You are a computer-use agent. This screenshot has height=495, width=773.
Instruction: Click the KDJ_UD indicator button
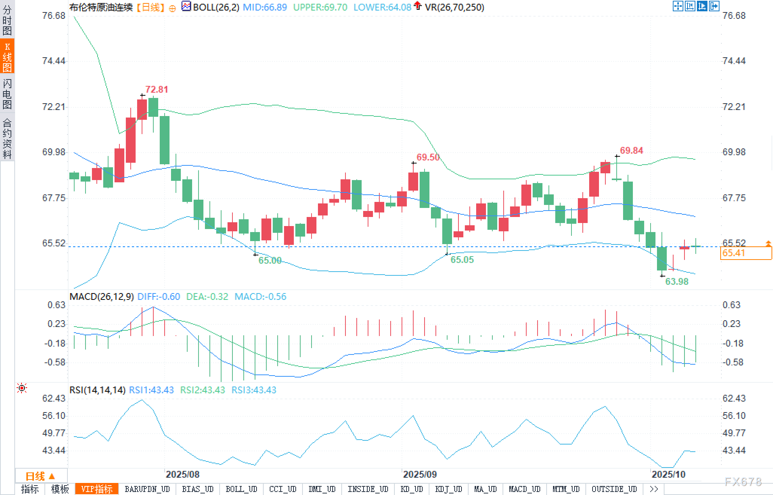tap(448, 489)
